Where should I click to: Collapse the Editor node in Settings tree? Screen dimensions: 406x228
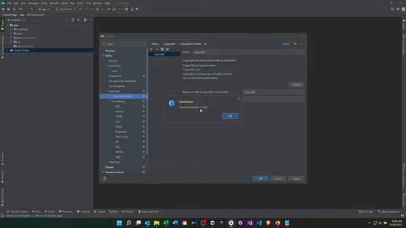point(103,56)
